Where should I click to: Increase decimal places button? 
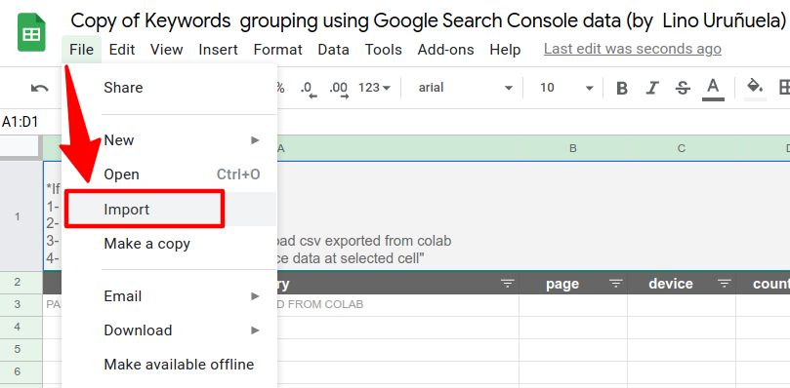coord(339,89)
